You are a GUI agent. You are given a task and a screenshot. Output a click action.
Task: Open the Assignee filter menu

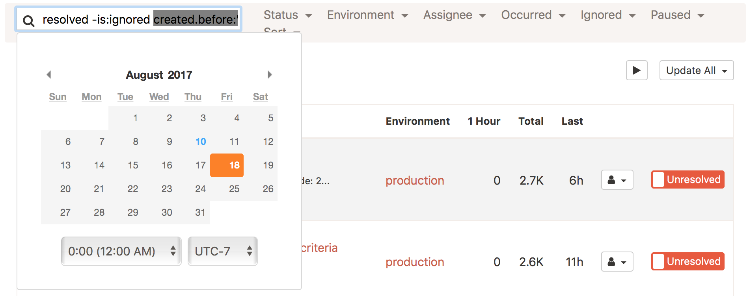(x=454, y=15)
